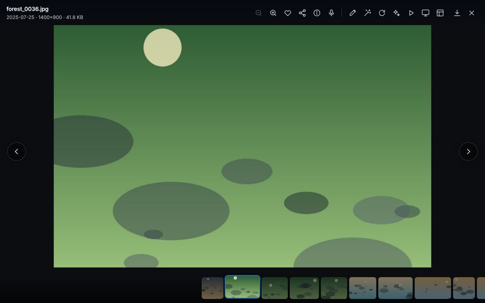Click the main forest photo

[242, 146]
